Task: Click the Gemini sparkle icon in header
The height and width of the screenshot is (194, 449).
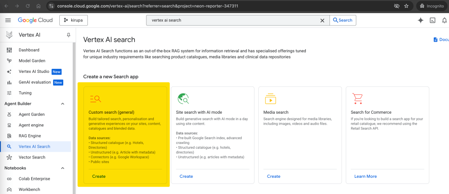Action: [420, 20]
